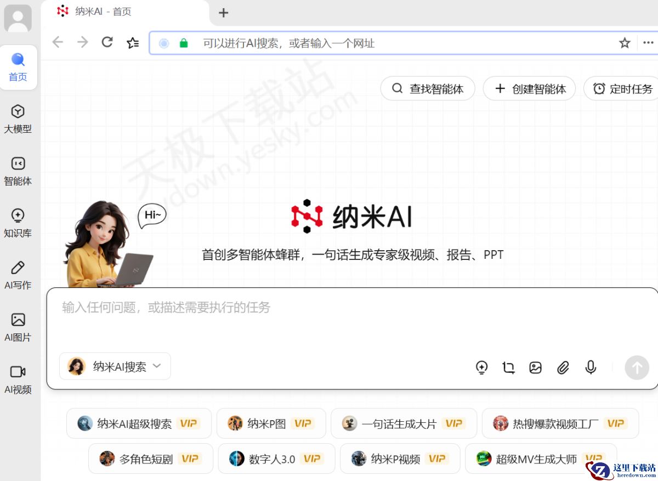
Task: Click the green security lock icon
Action: (x=184, y=43)
